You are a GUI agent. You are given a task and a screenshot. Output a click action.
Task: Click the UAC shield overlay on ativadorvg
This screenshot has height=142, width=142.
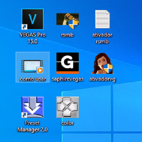[108, 69]
